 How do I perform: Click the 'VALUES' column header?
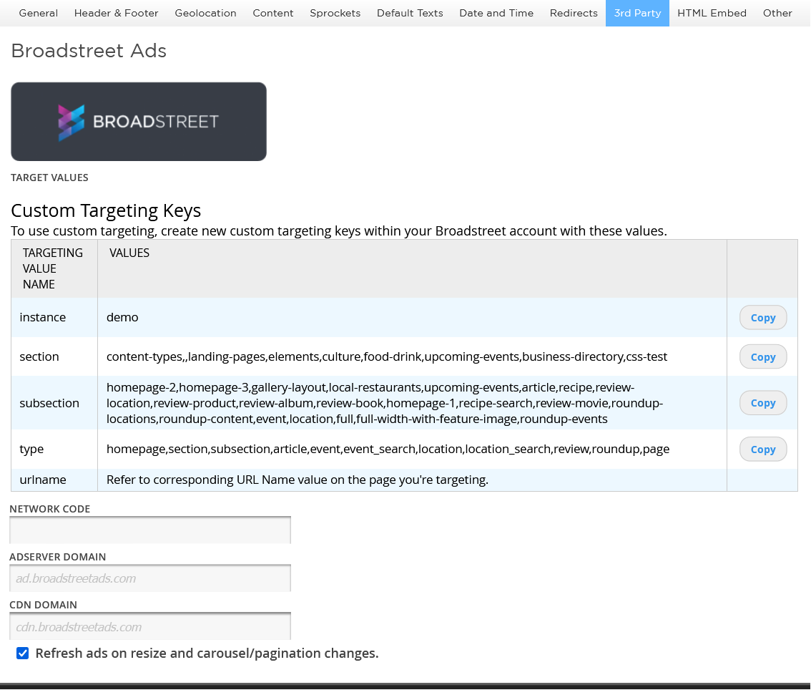(129, 253)
